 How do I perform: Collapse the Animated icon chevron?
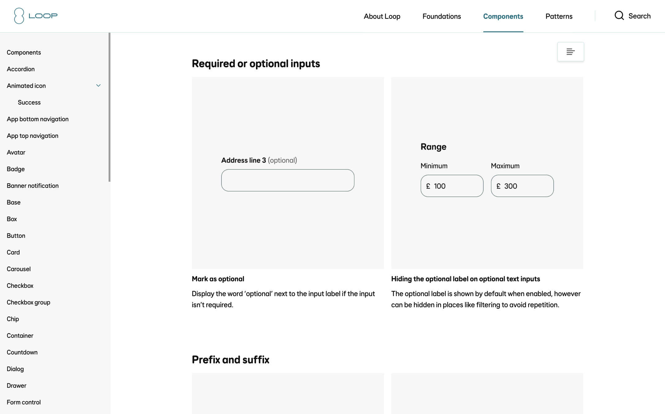[98, 85]
